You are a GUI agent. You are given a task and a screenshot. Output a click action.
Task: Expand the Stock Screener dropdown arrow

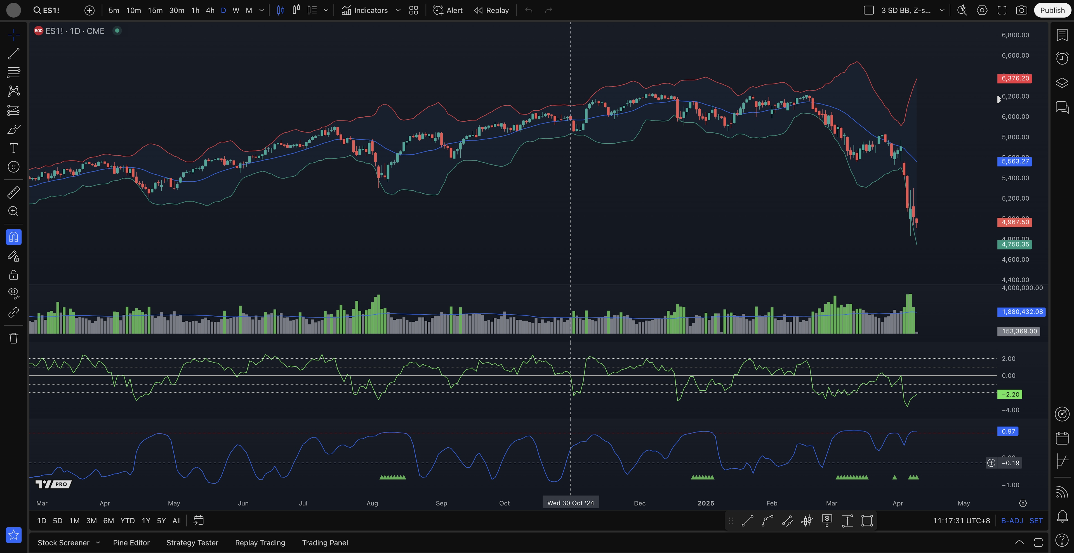(x=98, y=543)
